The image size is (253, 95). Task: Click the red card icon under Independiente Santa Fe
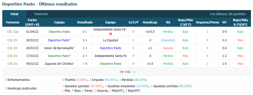tap(111, 34)
